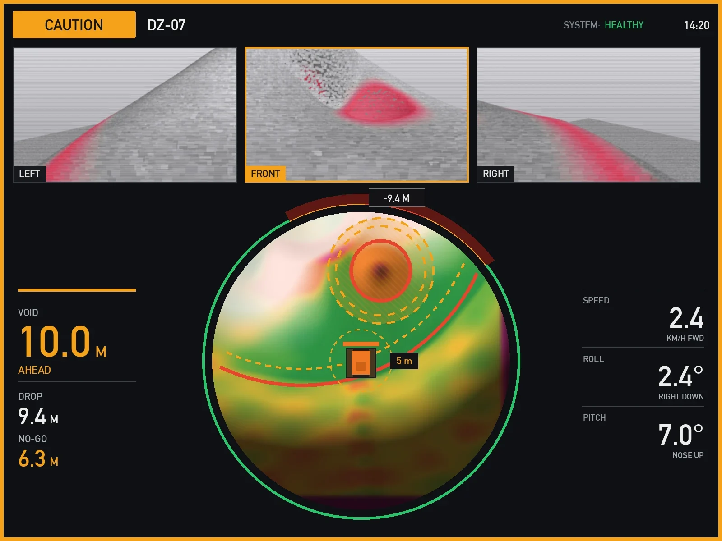Click the RIGHT camera label tab
Viewport: 722px width, 541px height.
(495, 174)
